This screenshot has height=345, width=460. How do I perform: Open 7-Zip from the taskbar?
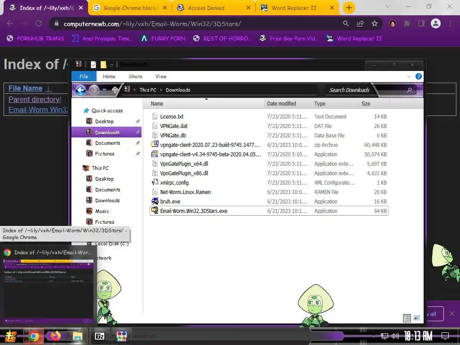click(100, 336)
